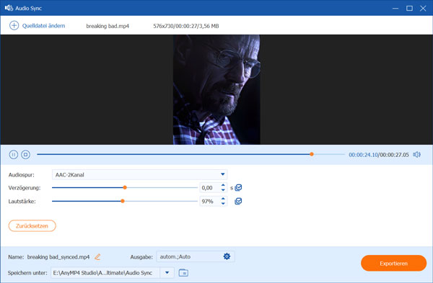Open the Audiospur AAC-2Kanal dropdown
Screen dimensions: 433x283
coord(140,174)
